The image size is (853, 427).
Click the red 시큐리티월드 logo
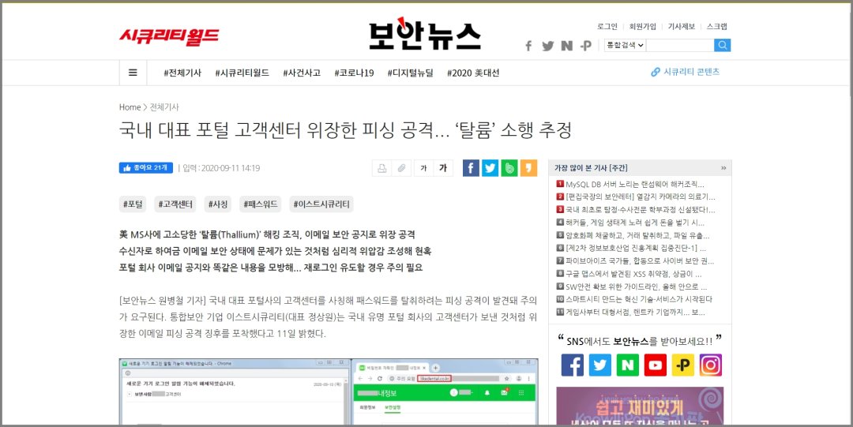pos(169,36)
